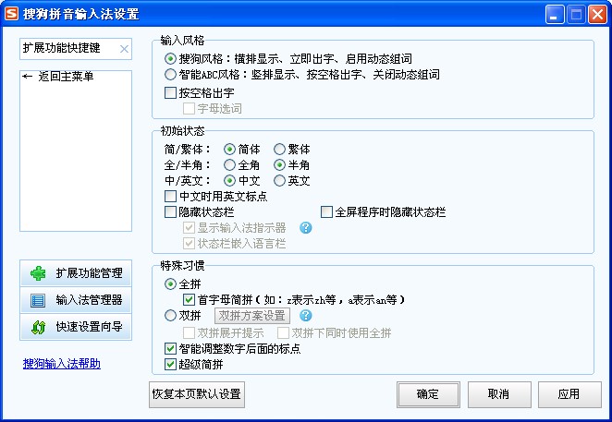Click 恢复本页默认设置 button
This screenshot has height=422, width=612.
[197, 394]
